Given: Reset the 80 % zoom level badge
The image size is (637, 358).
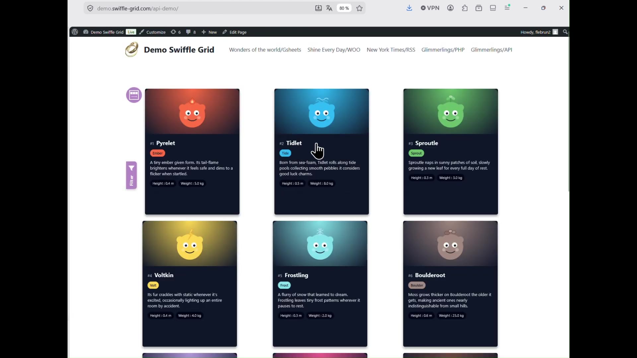Looking at the screenshot, I should click(344, 8).
